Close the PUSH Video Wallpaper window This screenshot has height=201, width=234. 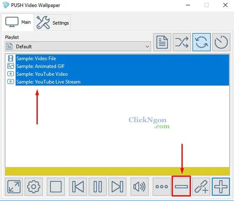[x=225, y=5]
